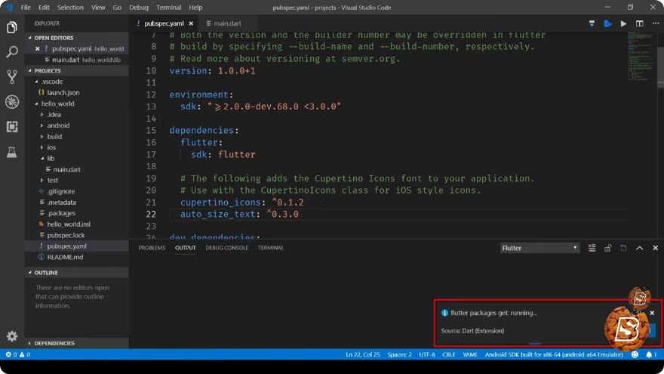Viewport: 664px width, 374px height.
Task: Open the main.dart editor tab
Action: pyautogui.click(x=223, y=23)
